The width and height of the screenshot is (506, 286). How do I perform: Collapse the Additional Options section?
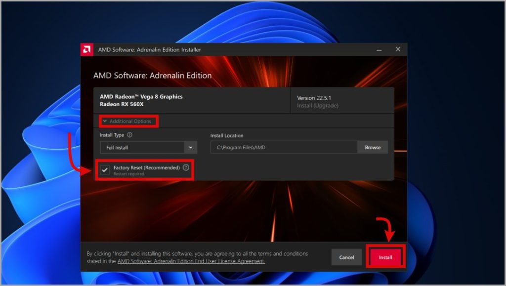[127, 121]
